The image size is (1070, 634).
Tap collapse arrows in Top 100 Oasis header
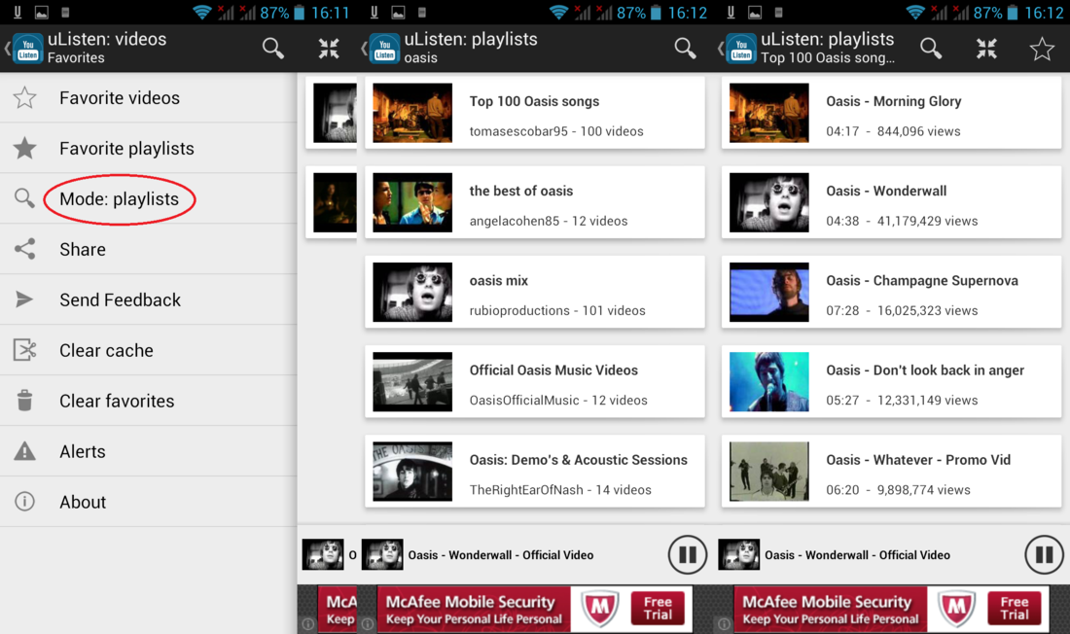[x=986, y=48]
